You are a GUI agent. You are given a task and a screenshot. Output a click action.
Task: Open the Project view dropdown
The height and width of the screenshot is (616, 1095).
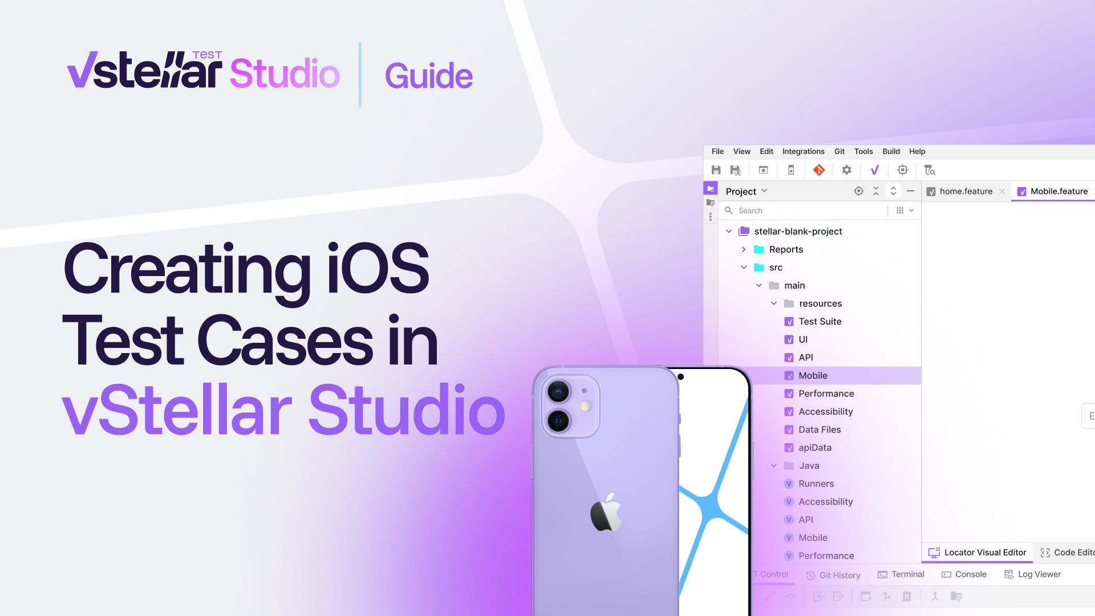pos(764,191)
